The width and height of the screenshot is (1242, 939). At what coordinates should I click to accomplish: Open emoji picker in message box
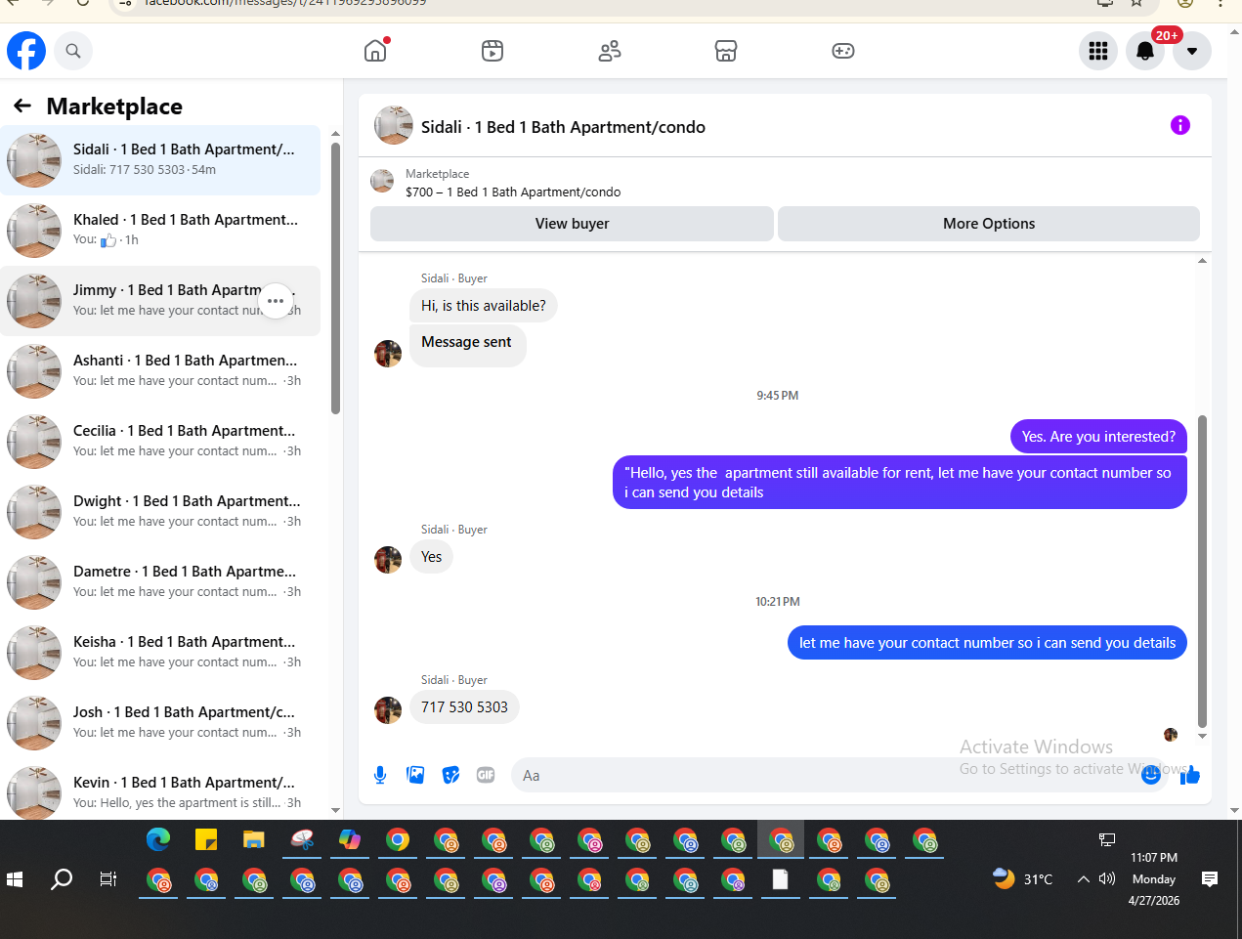[x=1151, y=775]
